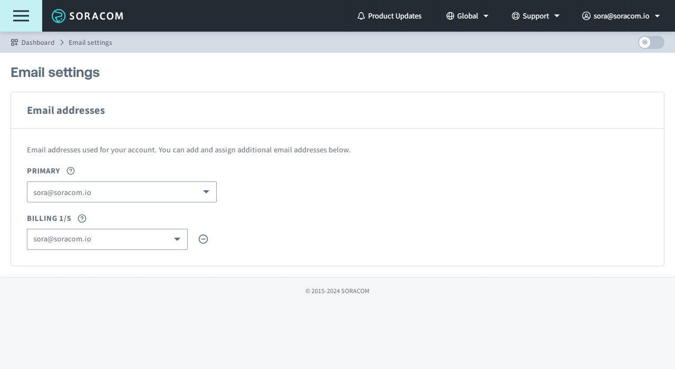Toggle the light/dark theme switch
Viewport: 675px width, 369px height.
pos(651,42)
